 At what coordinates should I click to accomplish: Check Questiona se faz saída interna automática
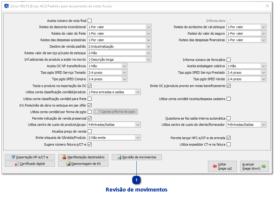[229, 118]
